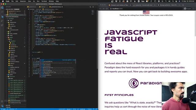Screen dimensions: 196x110
Task: Click the date and time in the menu bar
Action: (x=188, y=1)
